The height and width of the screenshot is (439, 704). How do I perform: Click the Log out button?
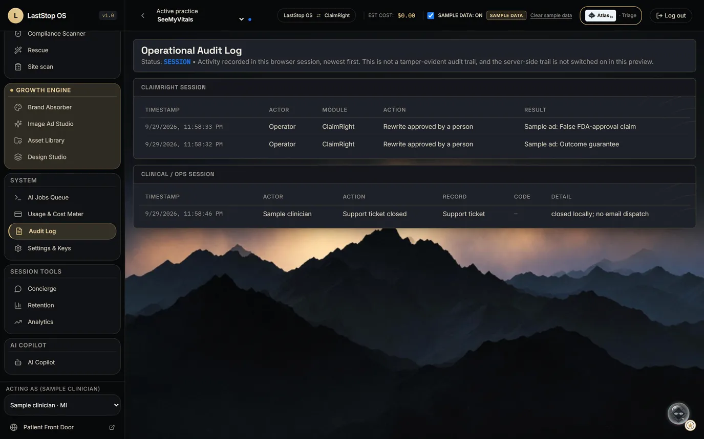click(671, 15)
